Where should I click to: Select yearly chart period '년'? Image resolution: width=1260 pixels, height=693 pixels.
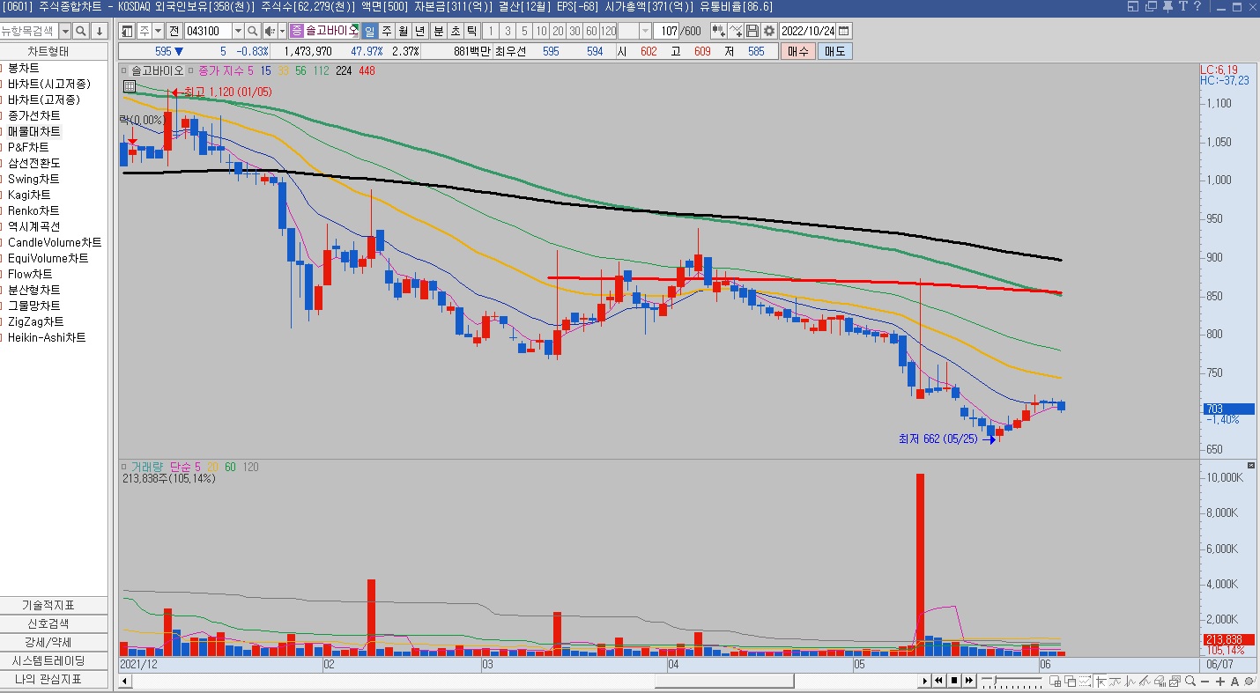pos(419,31)
